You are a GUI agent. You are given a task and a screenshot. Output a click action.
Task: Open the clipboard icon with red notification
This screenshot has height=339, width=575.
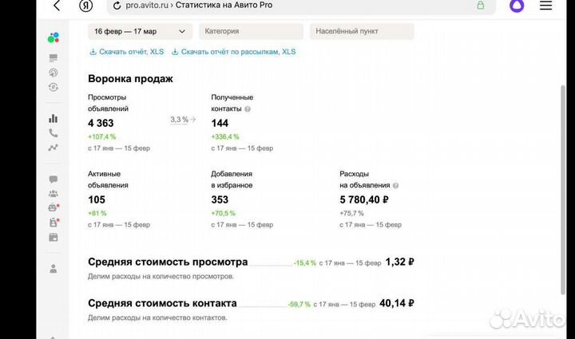54,223
